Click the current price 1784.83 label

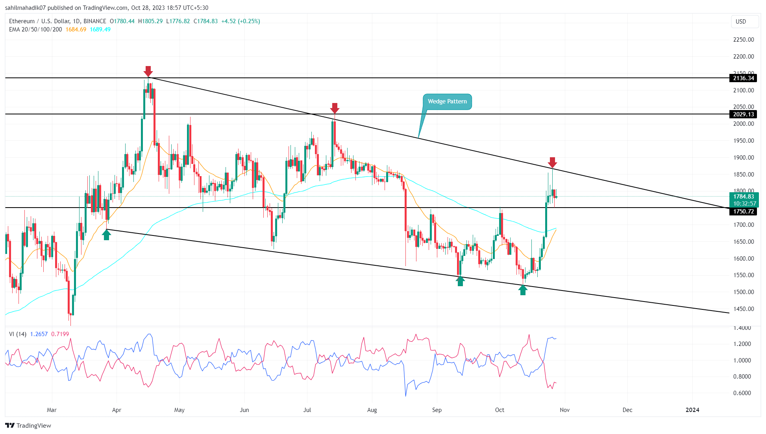[x=744, y=197]
